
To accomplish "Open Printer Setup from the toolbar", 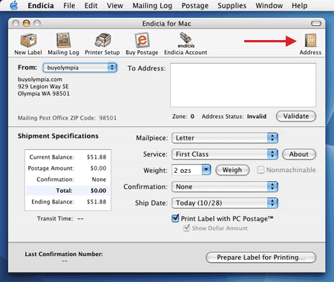I will tap(102, 40).
